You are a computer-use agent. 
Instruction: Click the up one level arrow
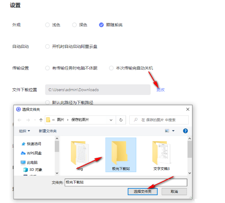[40, 120]
